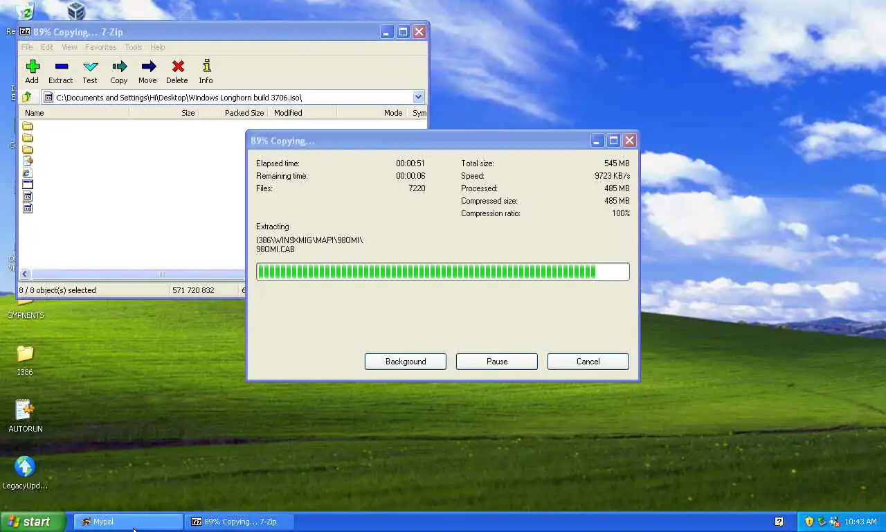Open the Tools menu in 7-Zip
Screen dimensions: 886x532
[134, 47]
